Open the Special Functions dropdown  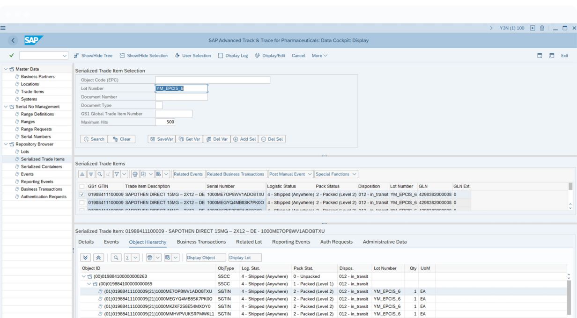click(x=336, y=174)
